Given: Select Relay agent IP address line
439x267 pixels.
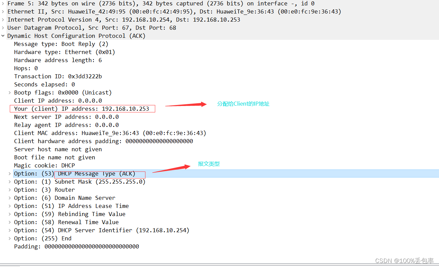Looking at the screenshot, I should point(66,125).
